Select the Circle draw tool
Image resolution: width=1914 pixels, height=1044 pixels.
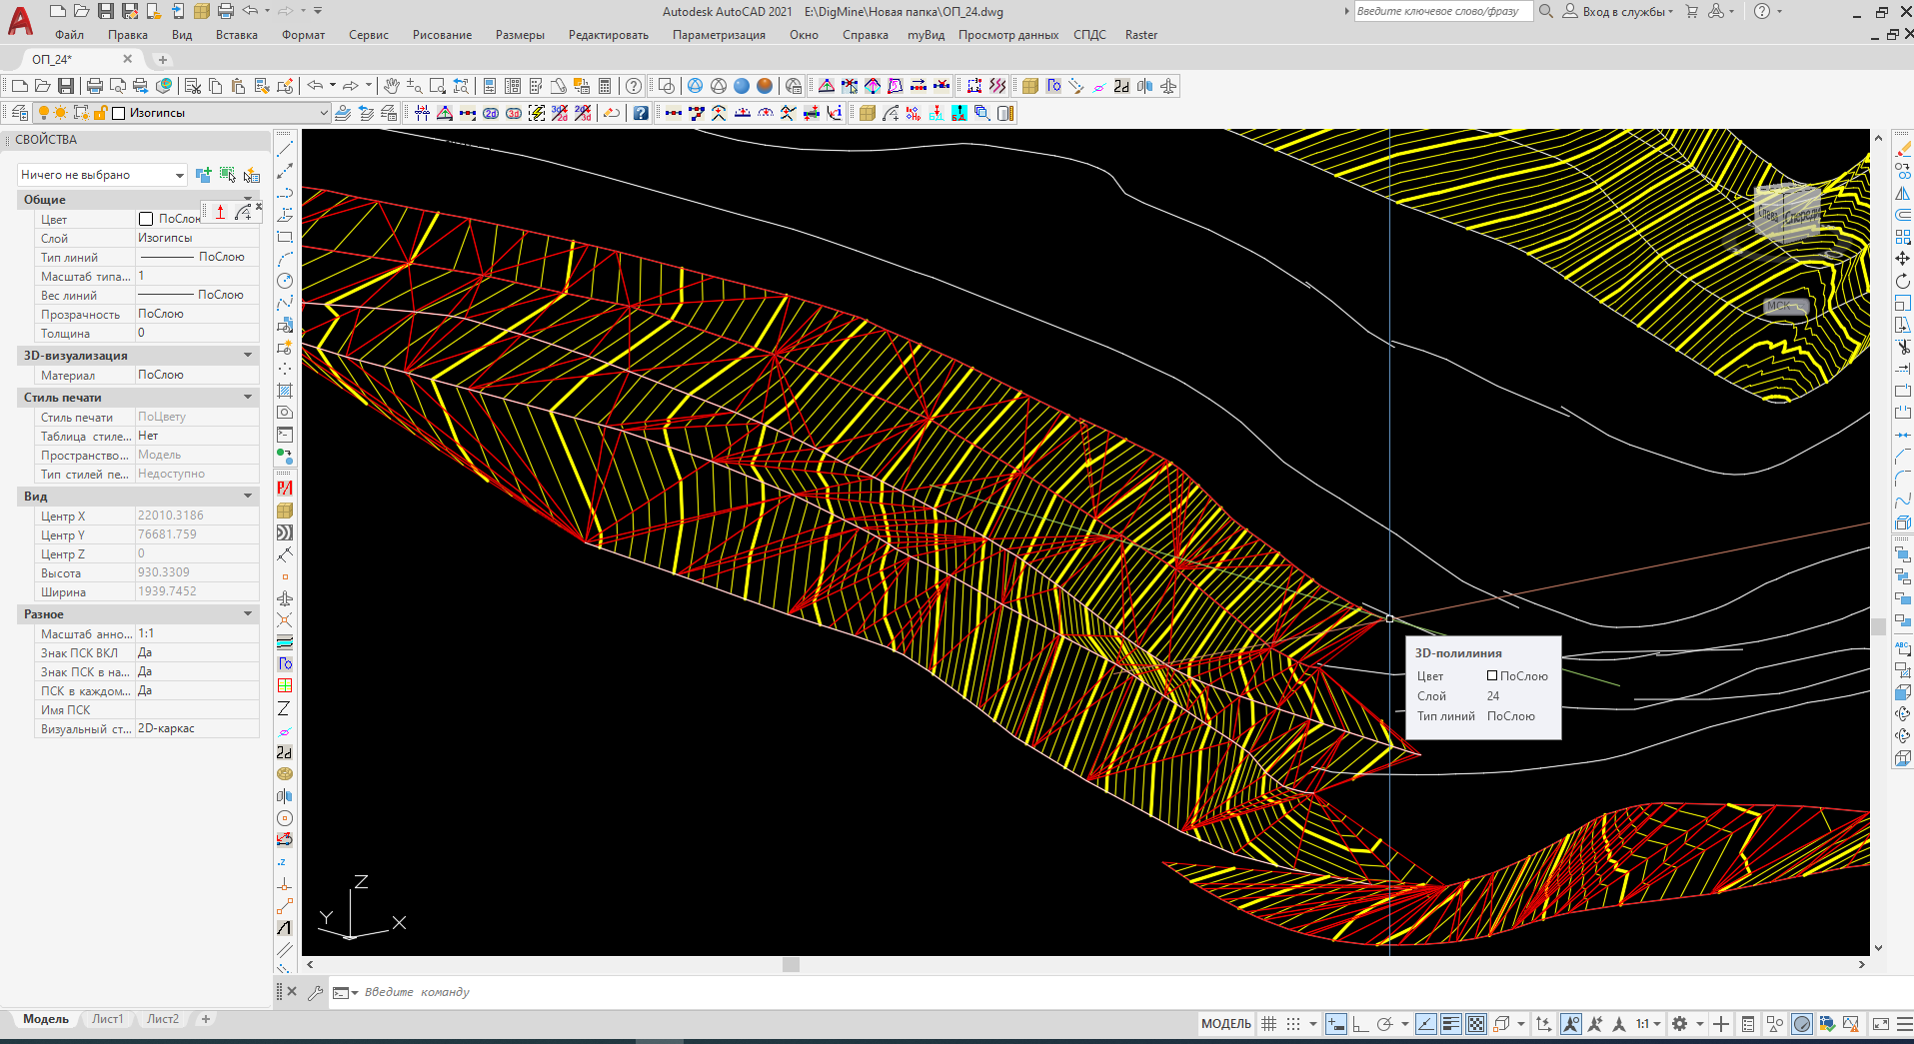pyautogui.click(x=285, y=281)
